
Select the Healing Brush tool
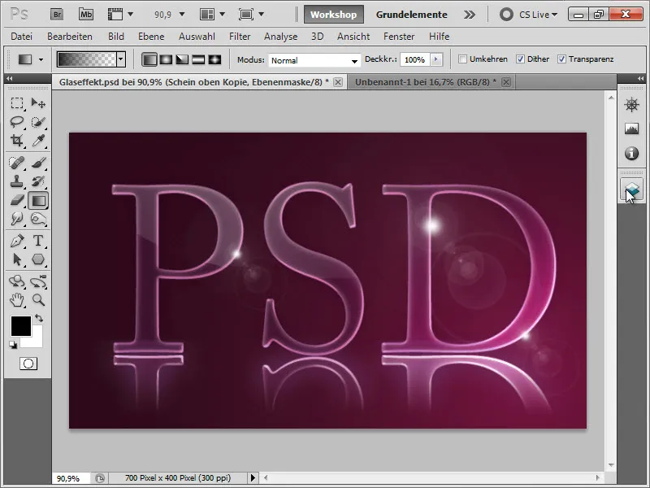point(17,163)
